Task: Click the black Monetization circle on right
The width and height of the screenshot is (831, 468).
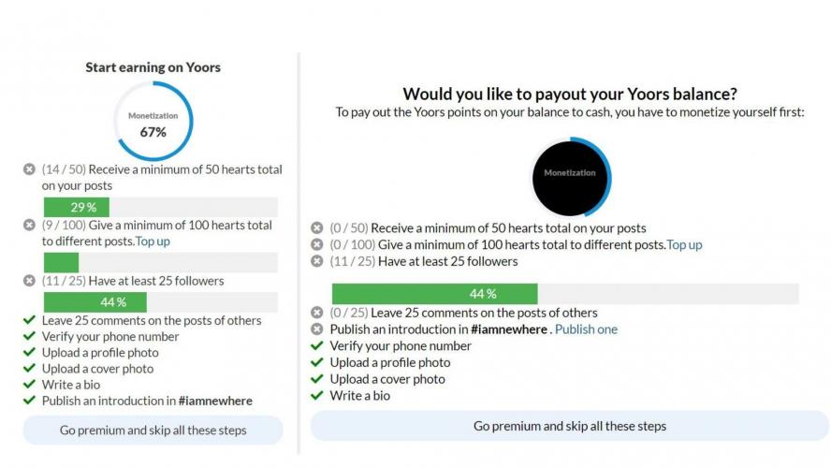Action: 570,173
